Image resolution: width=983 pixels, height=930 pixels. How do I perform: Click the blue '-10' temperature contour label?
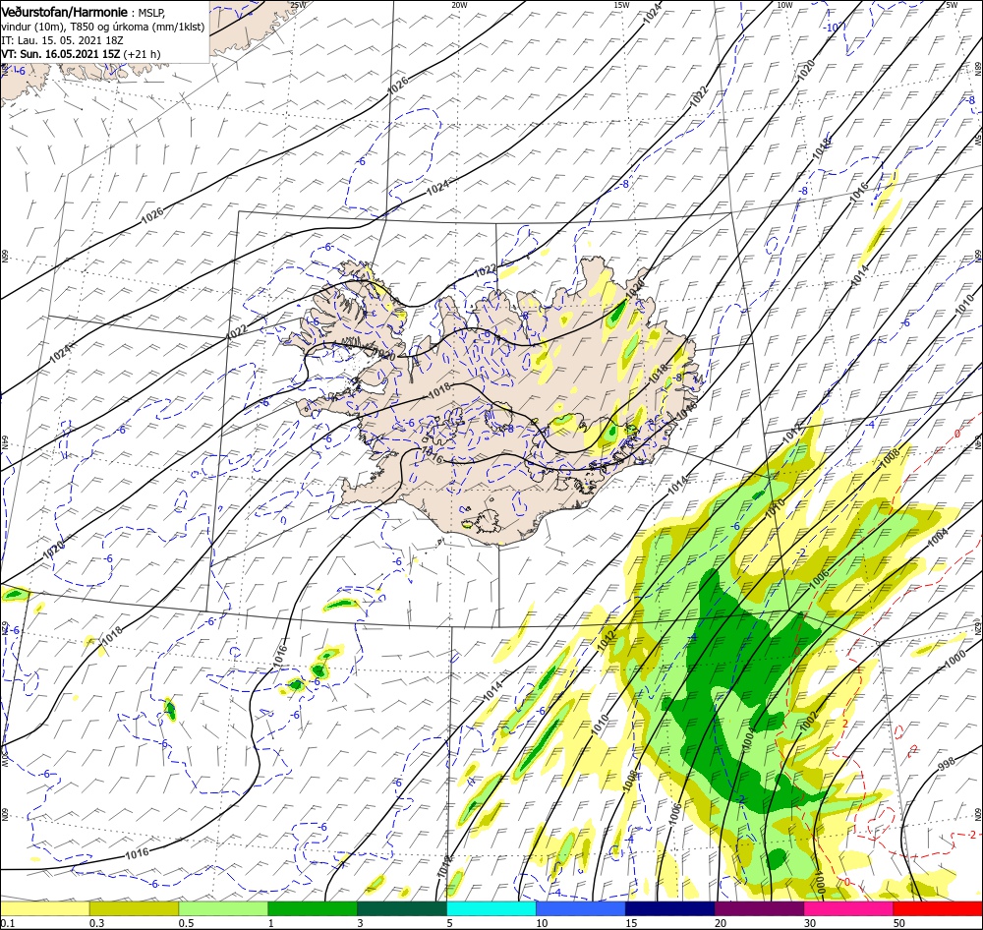coord(832,28)
